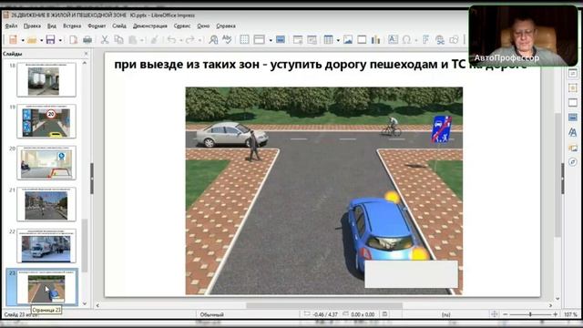
Task: Open the Вид menu
Action: pyautogui.click(x=52, y=26)
